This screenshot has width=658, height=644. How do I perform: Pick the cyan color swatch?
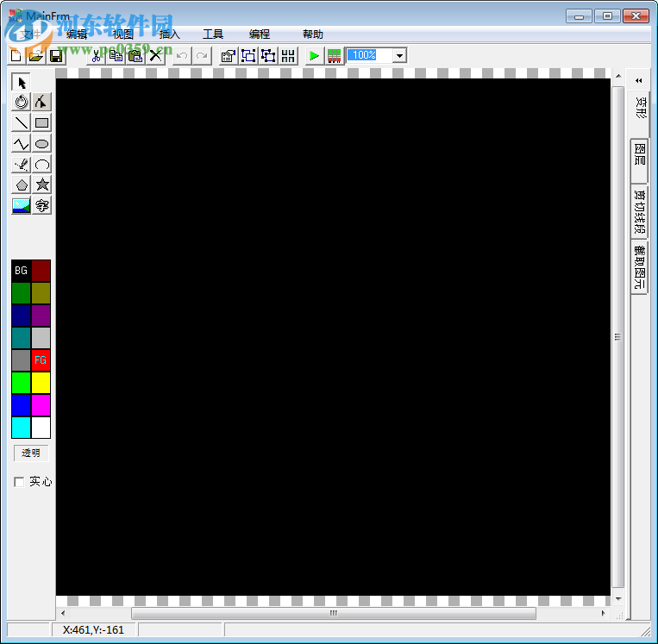tap(21, 427)
